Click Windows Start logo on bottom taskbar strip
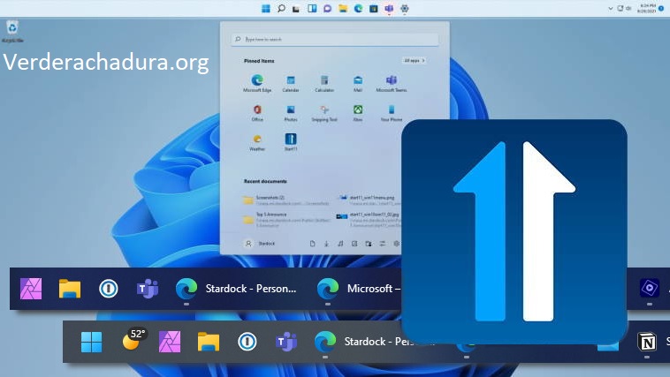The width and height of the screenshot is (670, 377). (x=91, y=342)
